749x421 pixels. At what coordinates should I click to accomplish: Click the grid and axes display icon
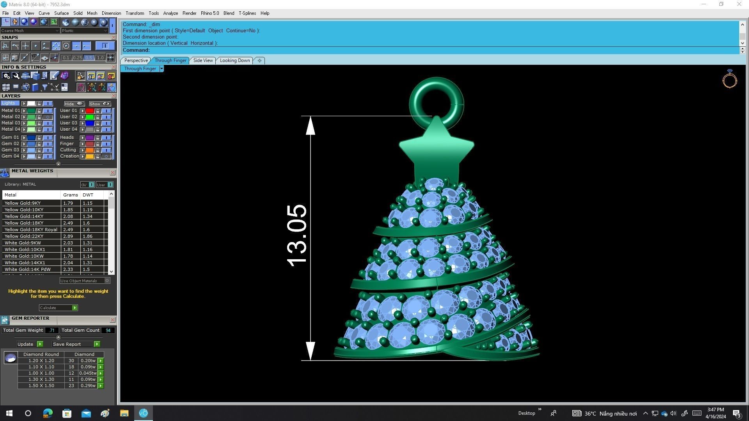tap(6, 22)
